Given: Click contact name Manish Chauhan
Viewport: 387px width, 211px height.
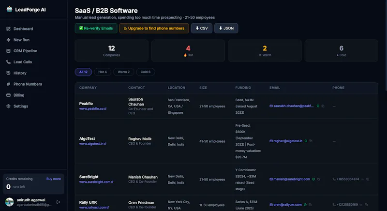Looking at the screenshot, I should 143,177.
